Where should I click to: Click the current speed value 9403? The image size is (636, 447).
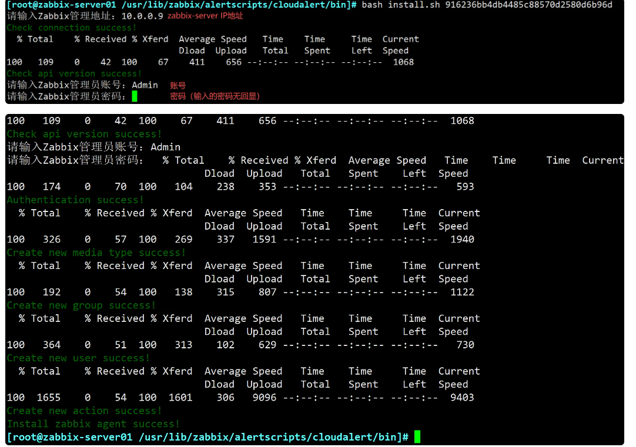(x=461, y=398)
